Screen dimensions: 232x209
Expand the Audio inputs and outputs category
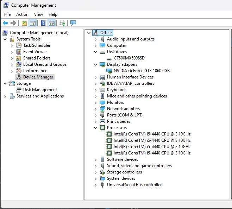pos(96,39)
